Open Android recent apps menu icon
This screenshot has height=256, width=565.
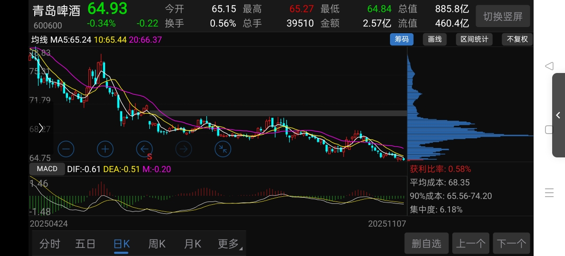[x=549, y=192]
